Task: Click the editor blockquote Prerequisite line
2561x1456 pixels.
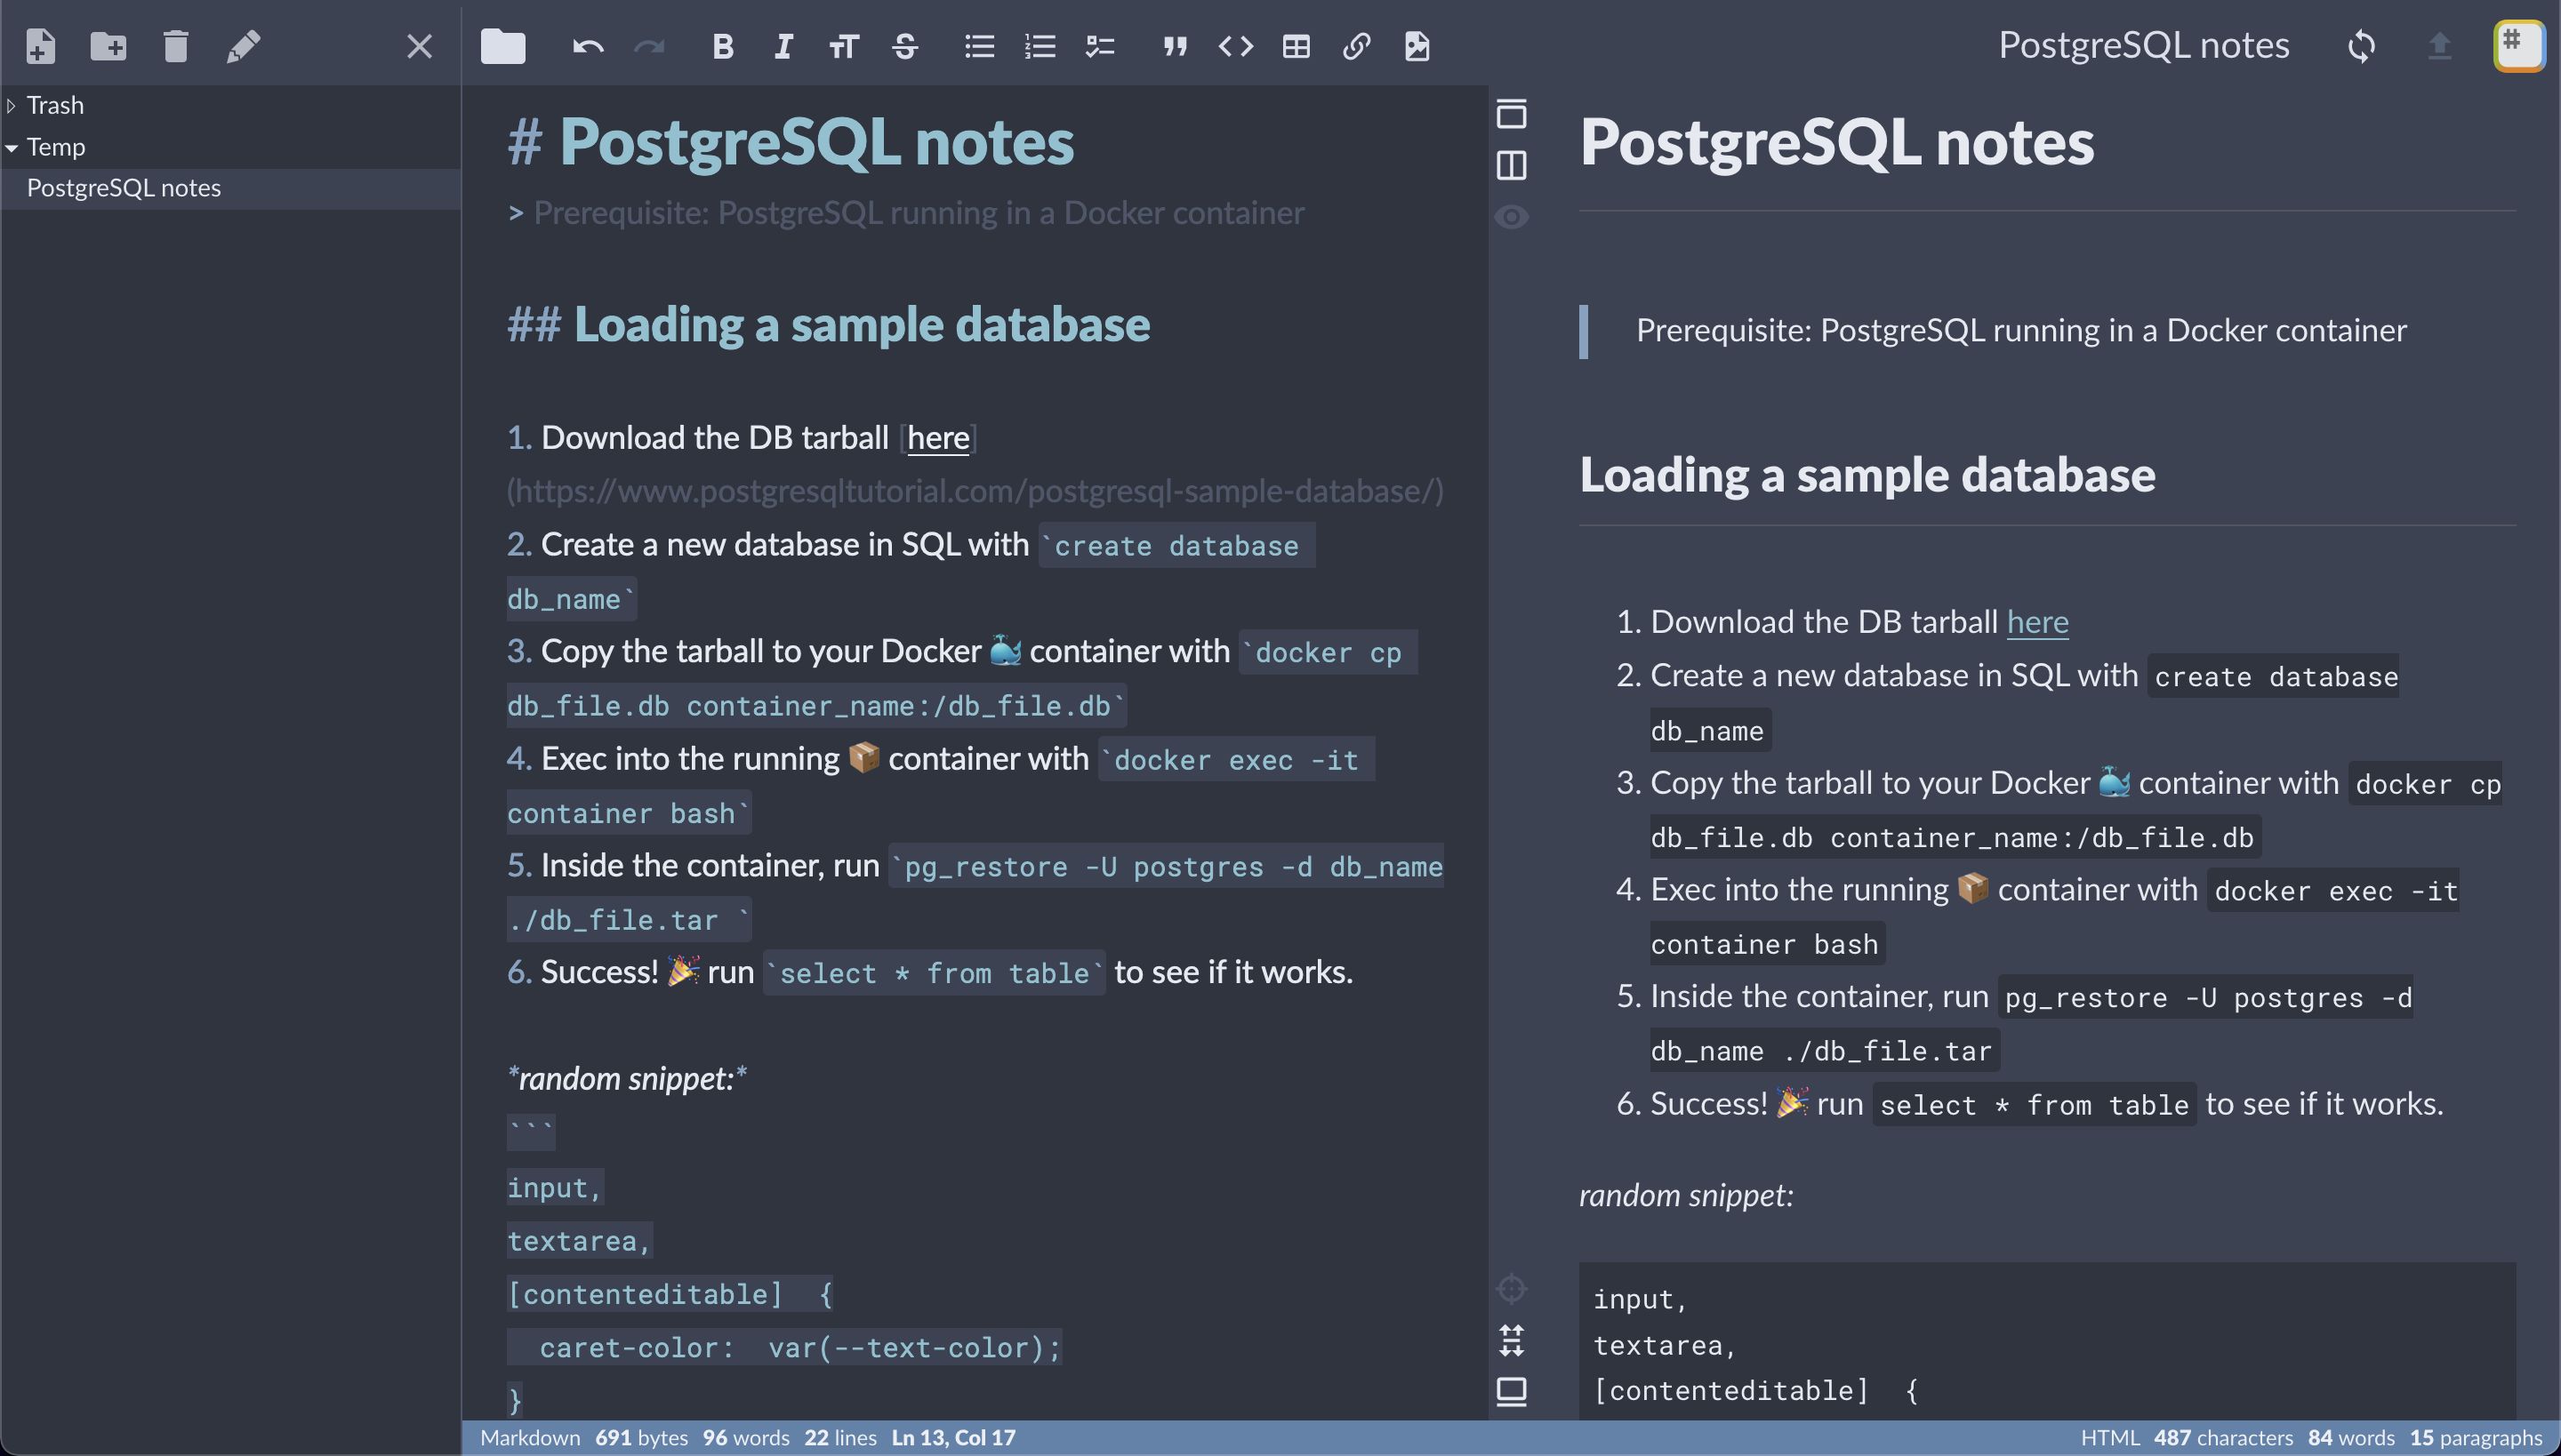Action: coord(906,213)
